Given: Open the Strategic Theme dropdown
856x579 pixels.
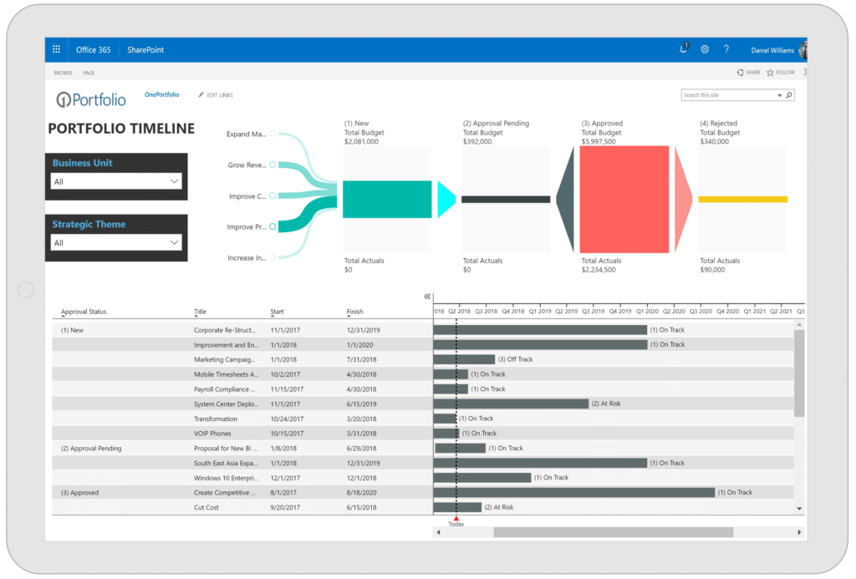Looking at the screenshot, I should pyautogui.click(x=115, y=242).
